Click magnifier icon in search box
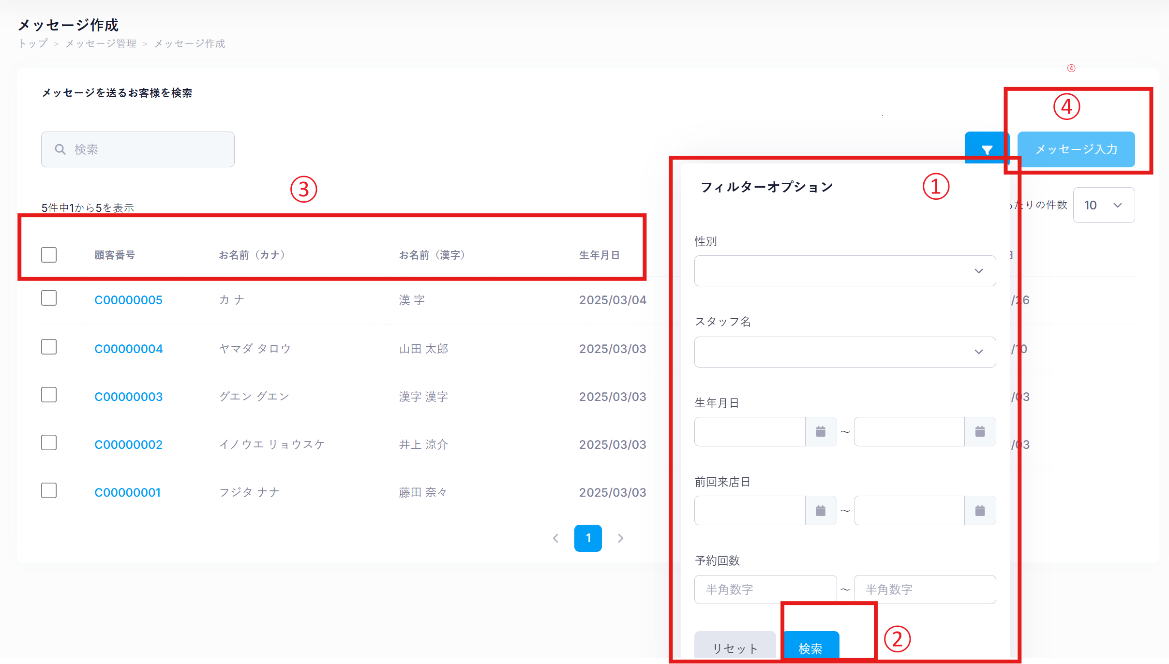 [x=60, y=149]
